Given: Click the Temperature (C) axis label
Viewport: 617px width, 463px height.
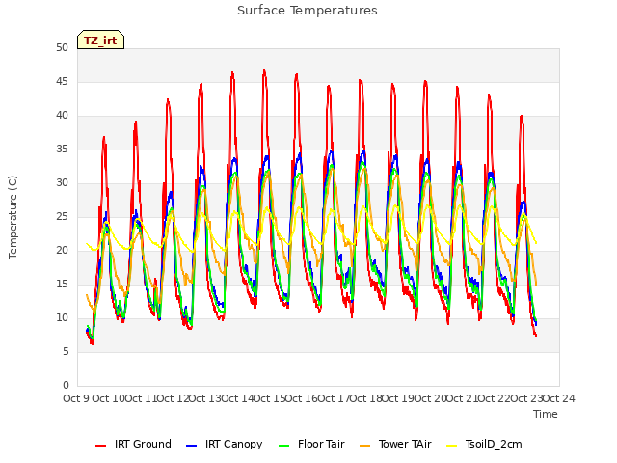Looking at the screenshot, I should [13, 217].
